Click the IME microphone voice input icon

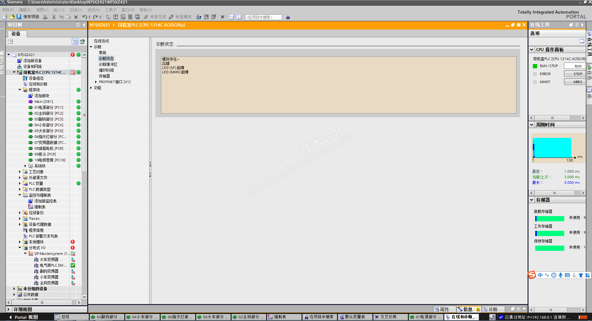coord(561,275)
